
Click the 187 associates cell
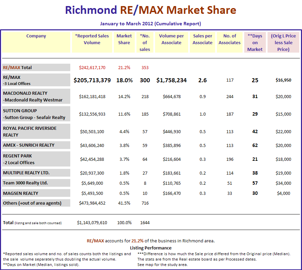click(230, 114)
